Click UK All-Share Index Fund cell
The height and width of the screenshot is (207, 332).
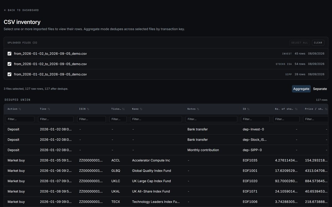[x=151, y=192]
